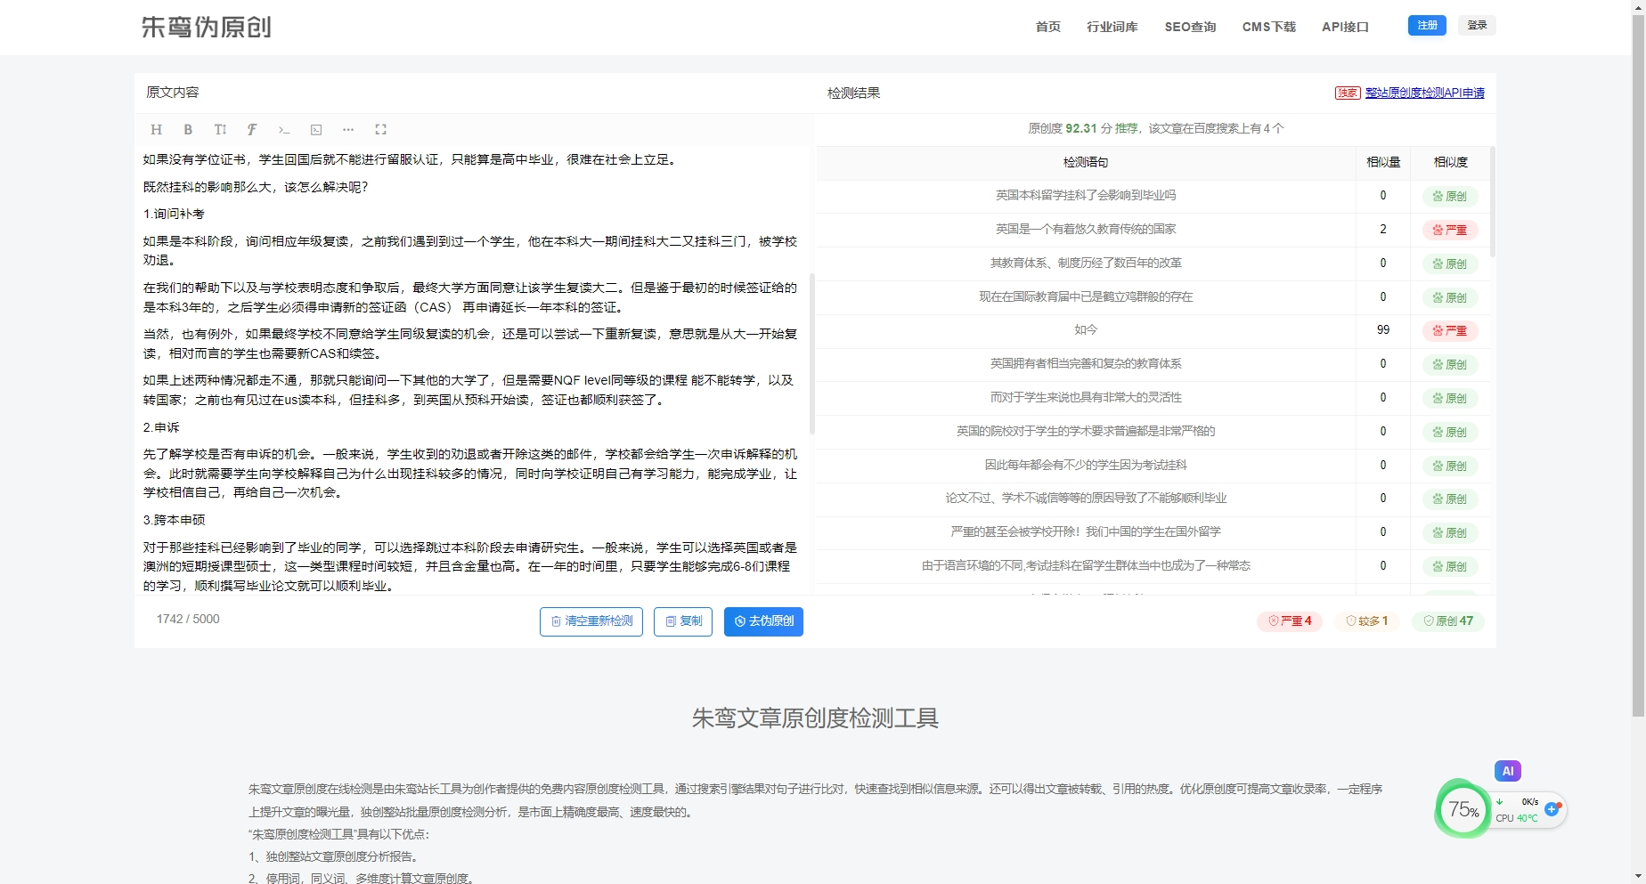1646x884 pixels.
Task: Click the page vertical scrollbar
Action: pyautogui.click(x=1638, y=365)
